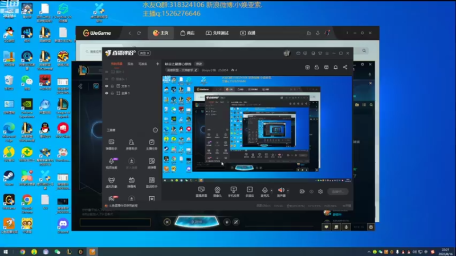Open the lyrics assistant tool

(x=152, y=183)
